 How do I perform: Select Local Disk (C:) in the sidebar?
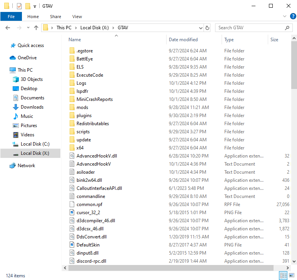tap(35, 144)
